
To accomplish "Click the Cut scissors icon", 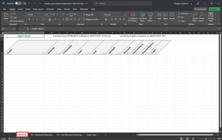I will pos(11,14).
